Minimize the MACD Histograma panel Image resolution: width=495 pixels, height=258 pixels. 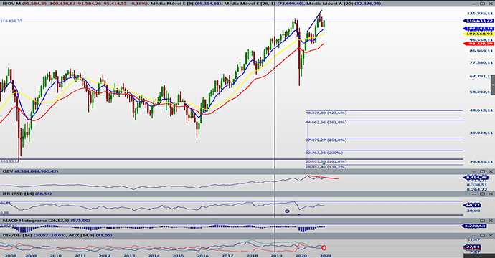[474, 221]
